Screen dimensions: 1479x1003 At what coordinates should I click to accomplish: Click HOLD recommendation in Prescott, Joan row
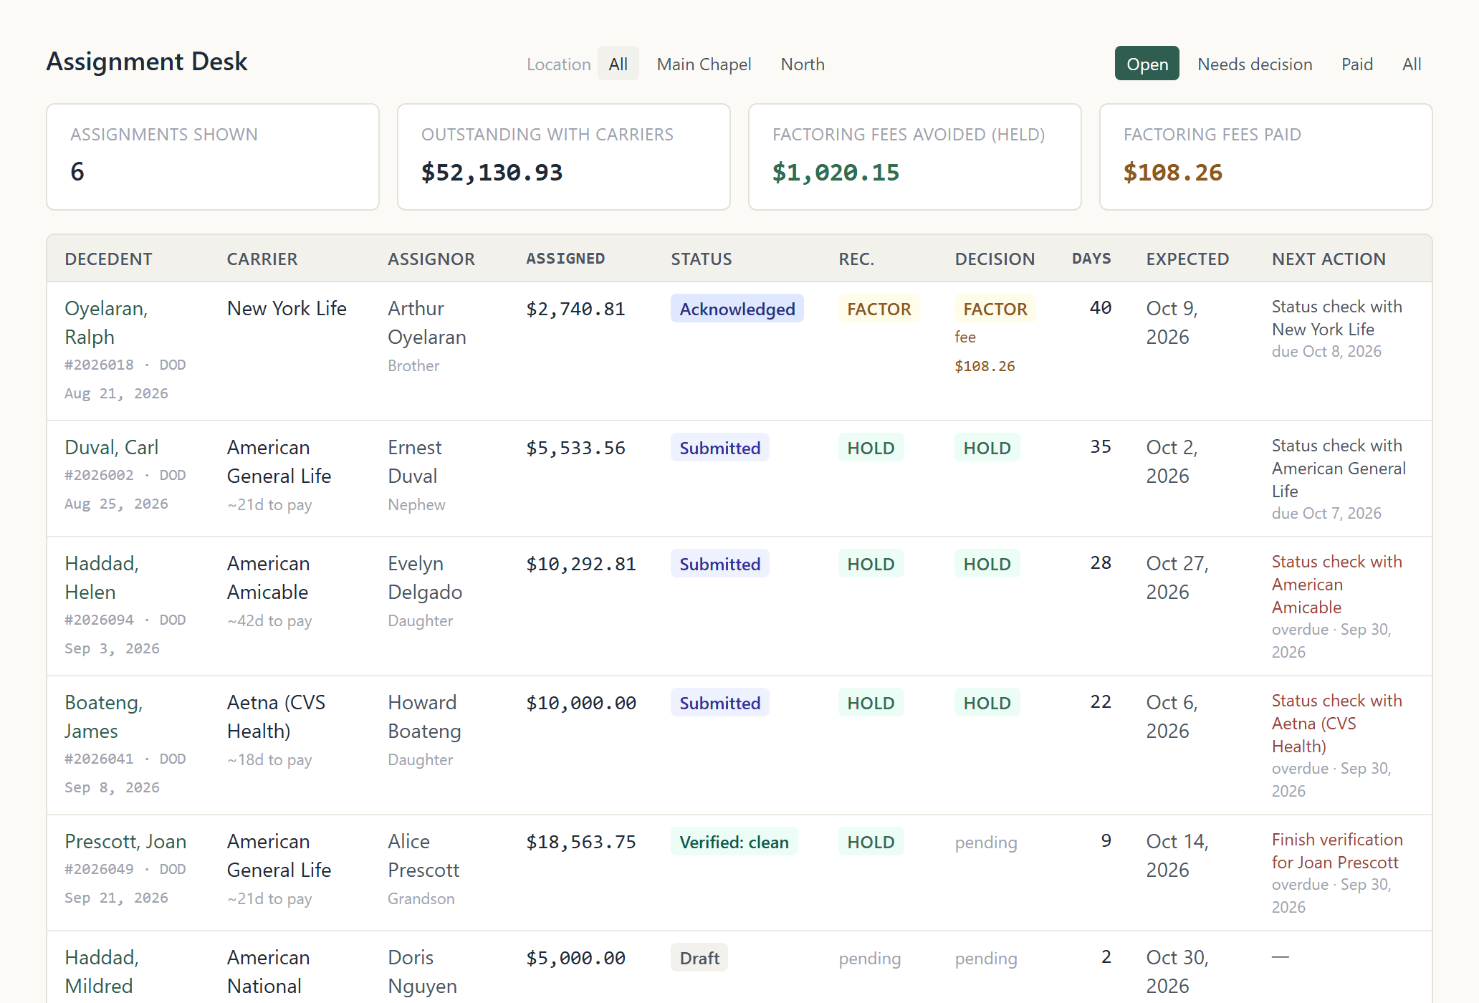pos(871,842)
